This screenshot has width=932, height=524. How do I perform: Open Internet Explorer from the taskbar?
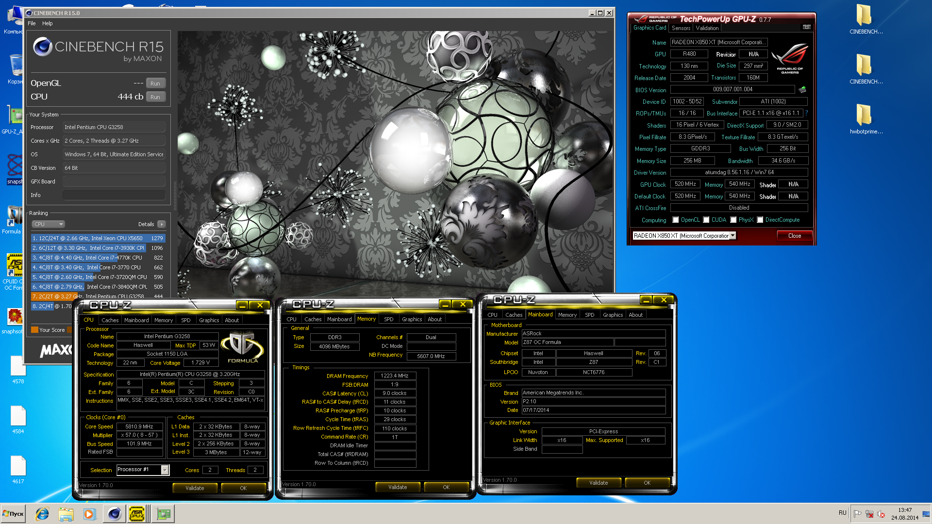pyautogui.click(x=42, y=514)
